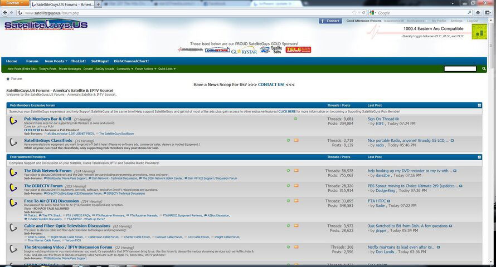The image size is (496, 267).
Task: Click The DIRECTV Forum status icon
Action: [13, 187]
